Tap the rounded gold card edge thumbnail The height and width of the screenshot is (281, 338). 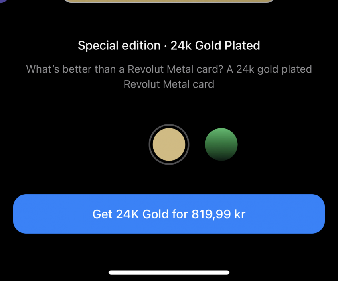click(169, 1)
